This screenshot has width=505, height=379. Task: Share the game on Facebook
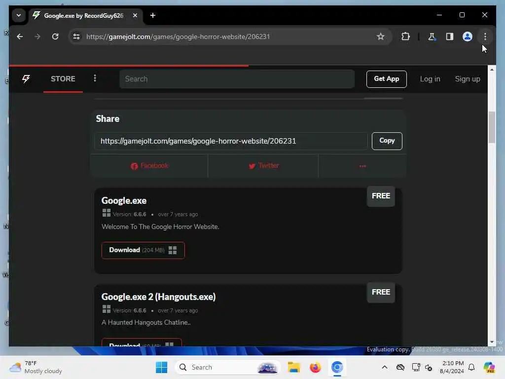149,166
